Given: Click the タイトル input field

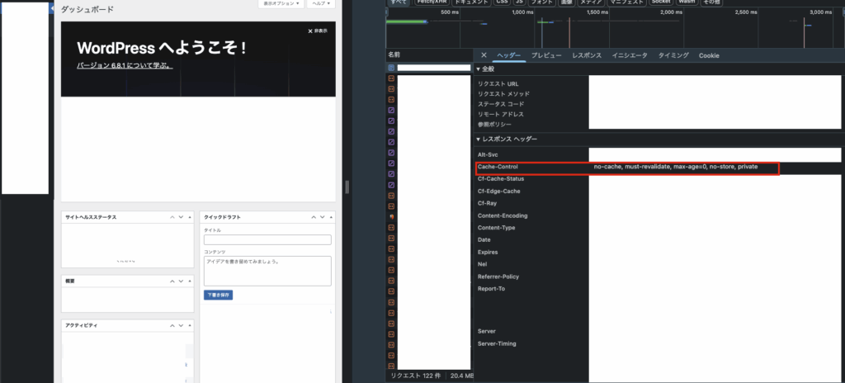Looking at the screenshot, I should coord(267,240).
